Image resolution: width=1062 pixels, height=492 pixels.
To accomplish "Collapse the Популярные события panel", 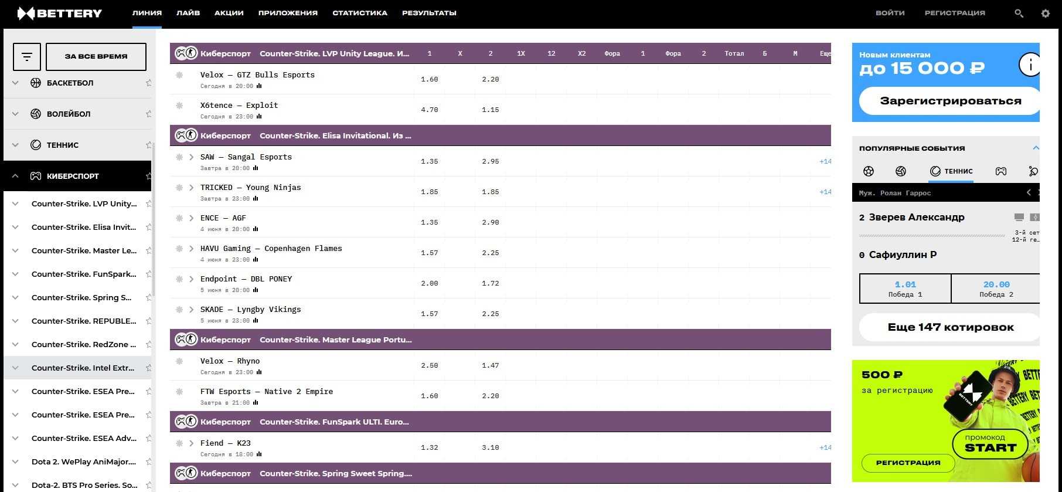I will coord(1036,148).
